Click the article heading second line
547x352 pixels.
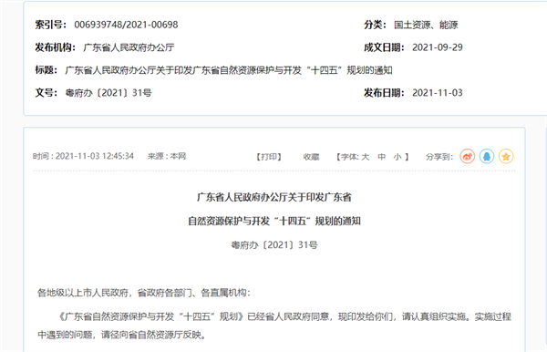274,222
